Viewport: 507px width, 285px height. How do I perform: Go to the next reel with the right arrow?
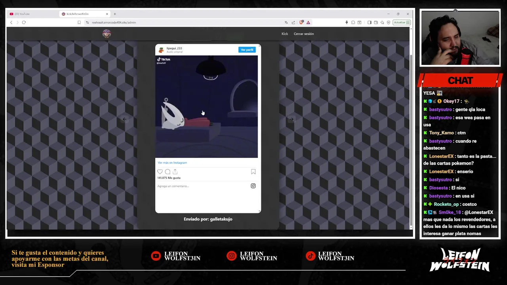tap(292, 119)
